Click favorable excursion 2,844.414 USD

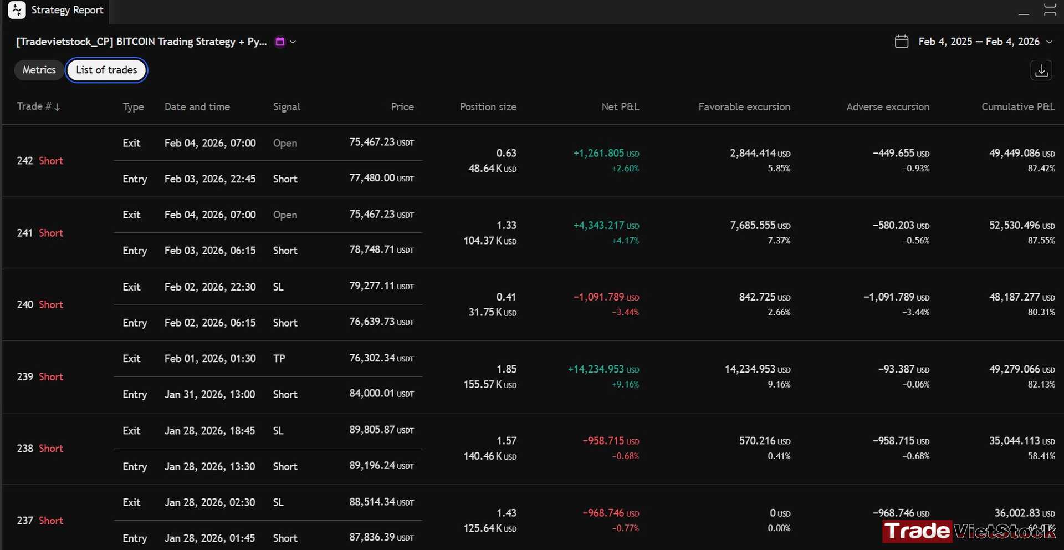click(x=760, y=154)
